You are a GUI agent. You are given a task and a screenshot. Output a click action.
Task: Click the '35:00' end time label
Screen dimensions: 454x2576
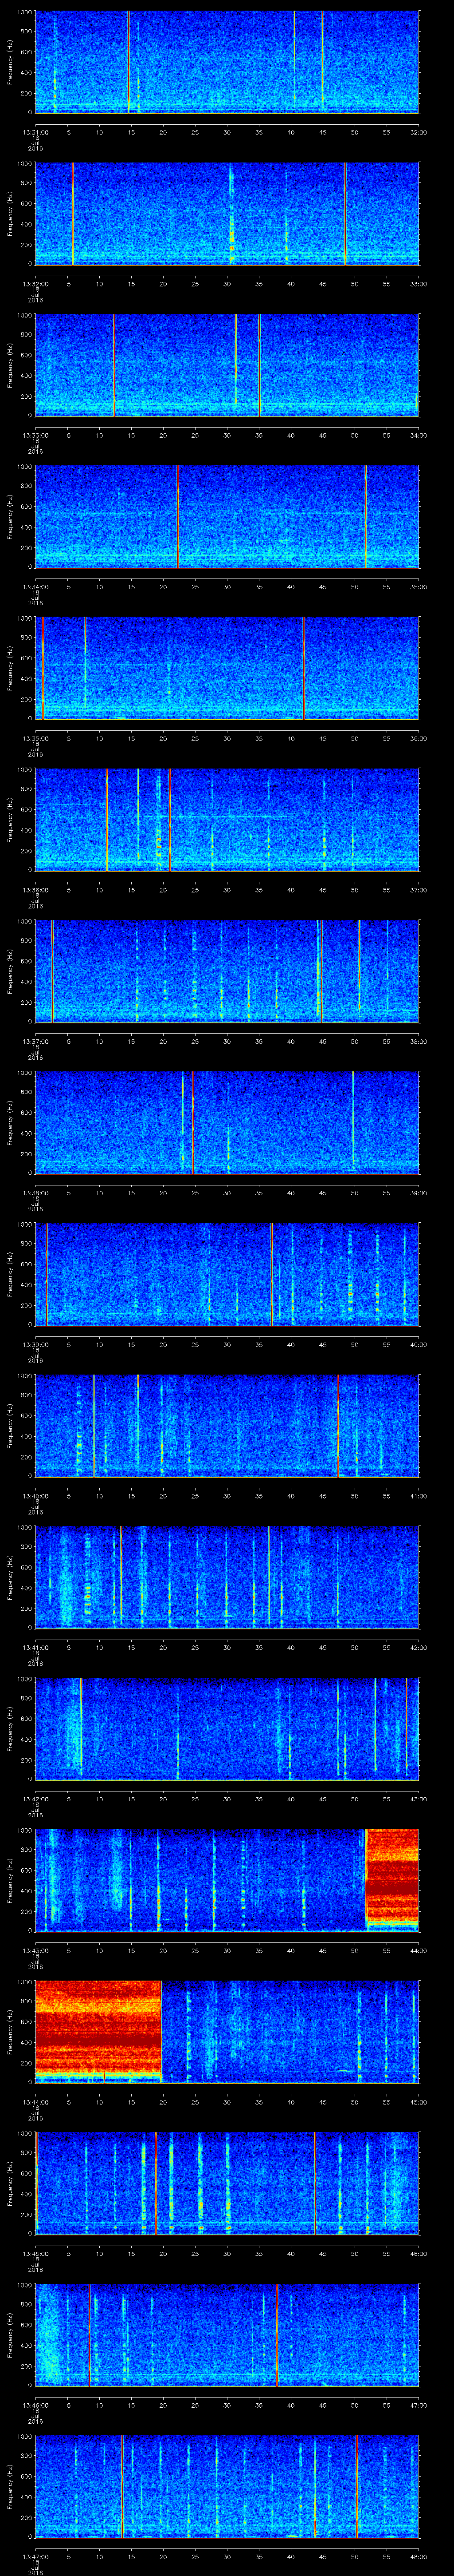[x=418, y=587]
